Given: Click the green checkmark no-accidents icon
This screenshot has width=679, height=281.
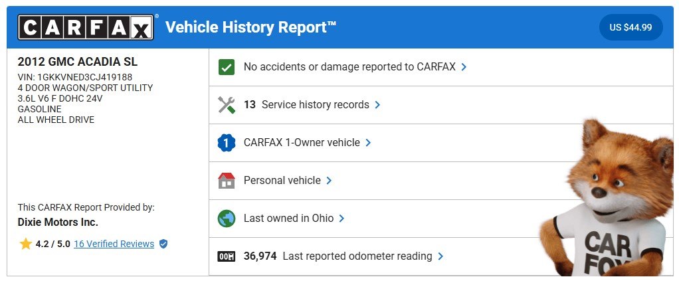Looking at the screenshot, I should (227, 67).
